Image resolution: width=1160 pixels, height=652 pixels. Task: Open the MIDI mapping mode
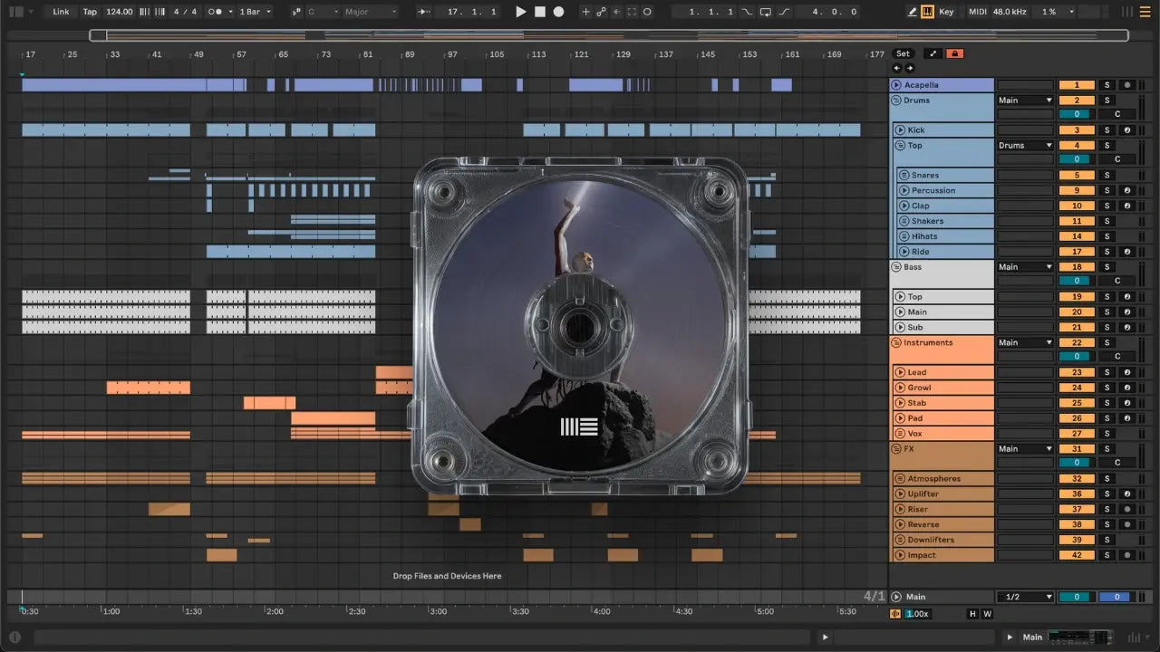[x=977, y=12]
